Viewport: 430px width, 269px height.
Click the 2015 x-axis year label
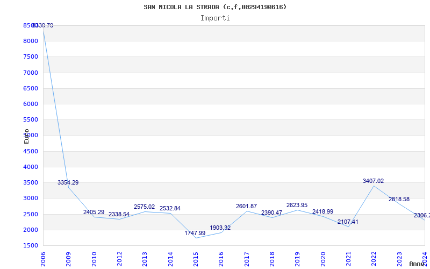click(196, 259)
